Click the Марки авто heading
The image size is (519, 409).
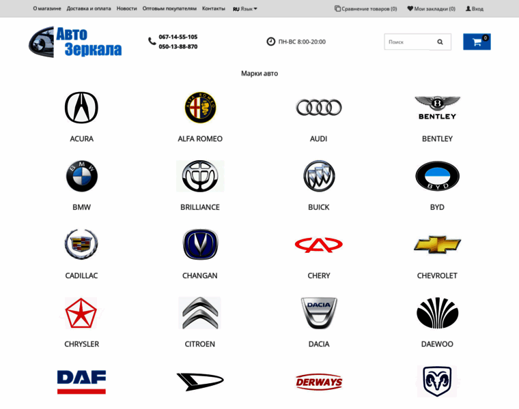pyautogui.click(x=259, y=74)
